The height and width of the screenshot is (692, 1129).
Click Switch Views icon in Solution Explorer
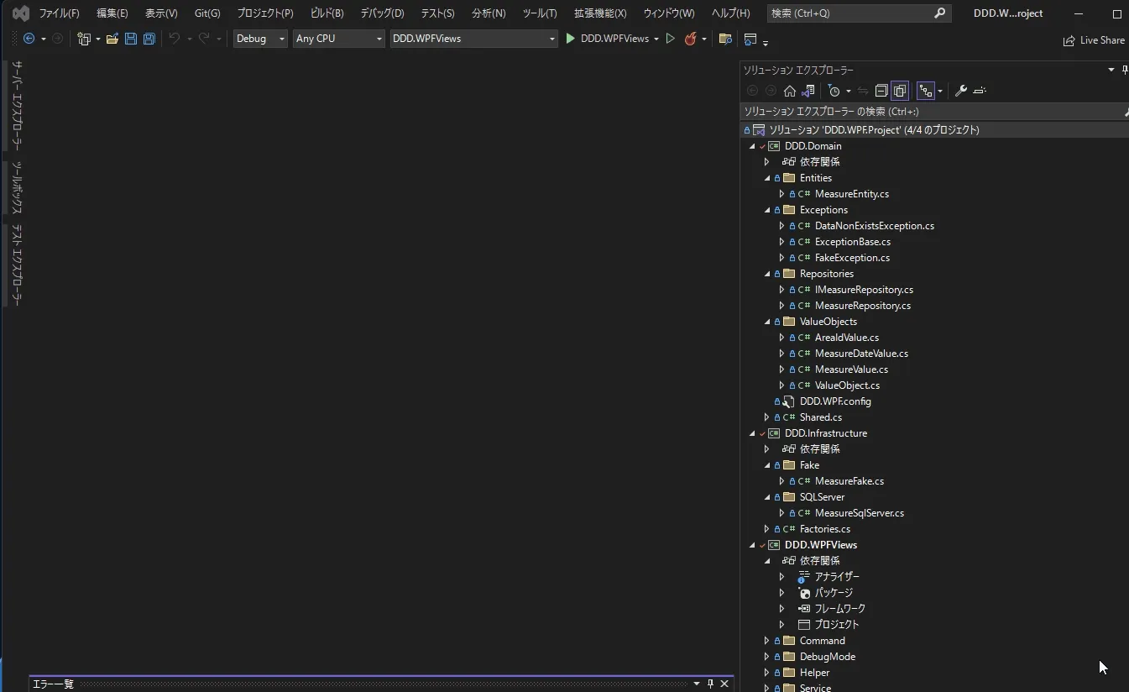808,91
